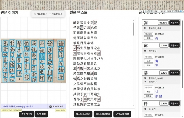
Task: Click the manuscript image in the viewer
Action: click(x=34, y=61)
